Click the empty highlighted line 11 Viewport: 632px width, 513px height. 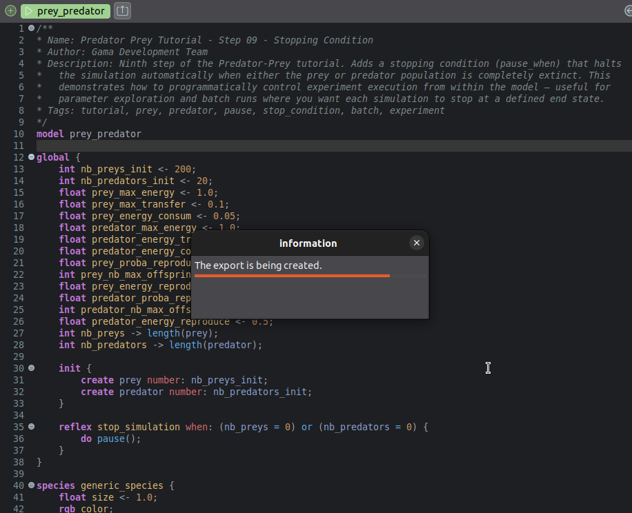pos(334,145)
